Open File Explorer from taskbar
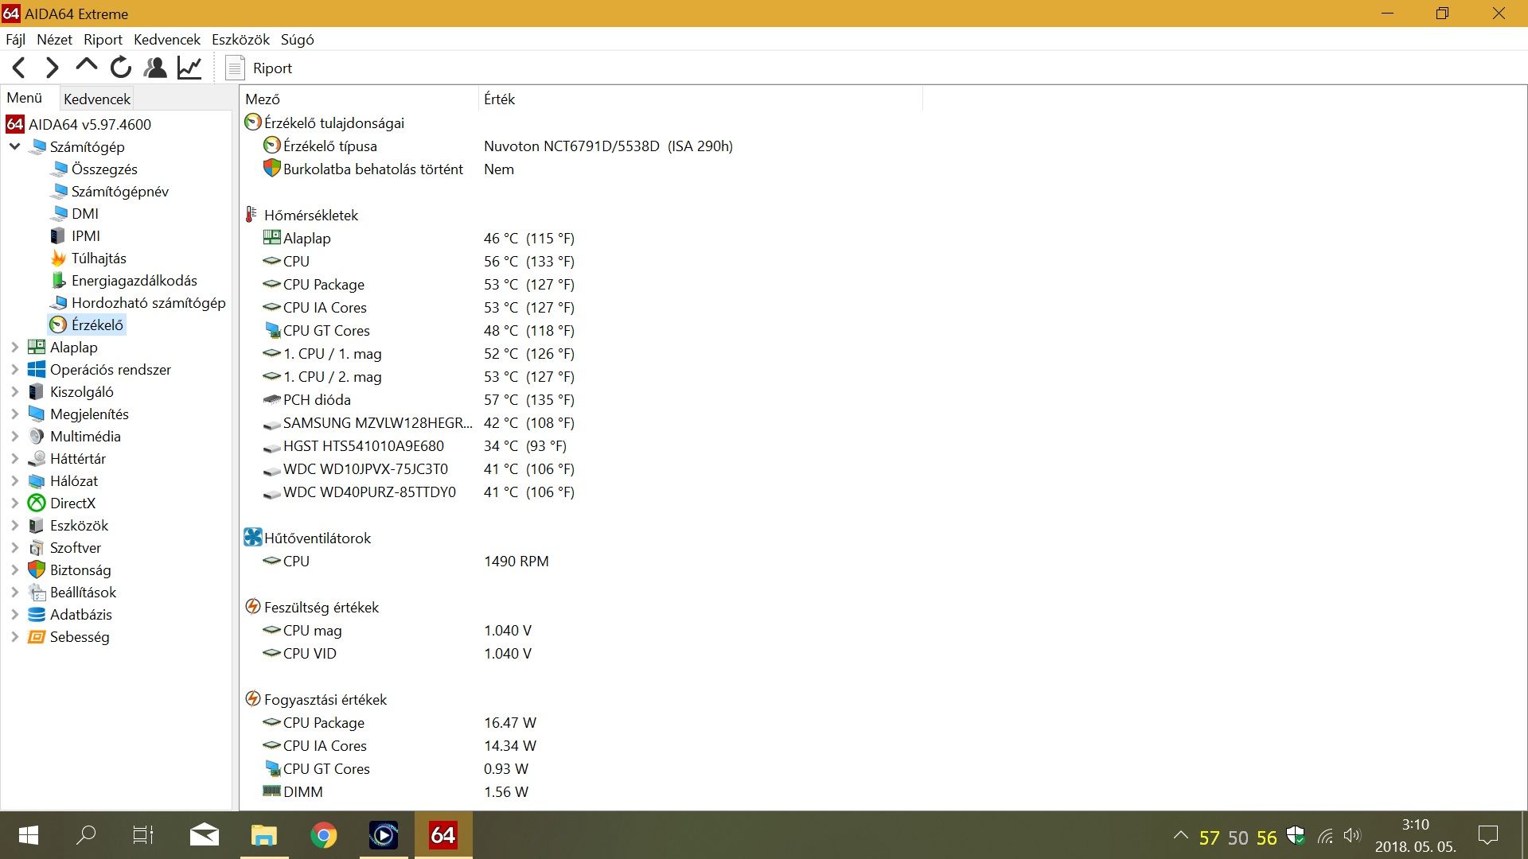Viewport: 1528px width, 859px height. click(x=263, y=835)
